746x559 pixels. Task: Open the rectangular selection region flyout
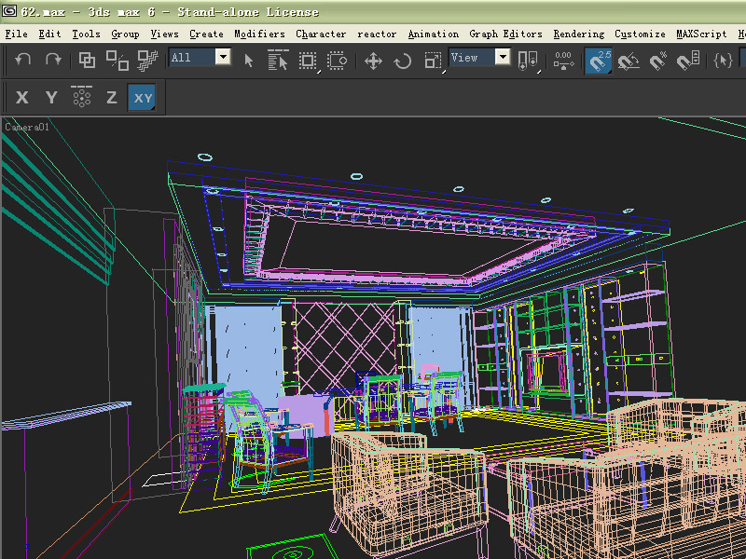tap(308, 61)
